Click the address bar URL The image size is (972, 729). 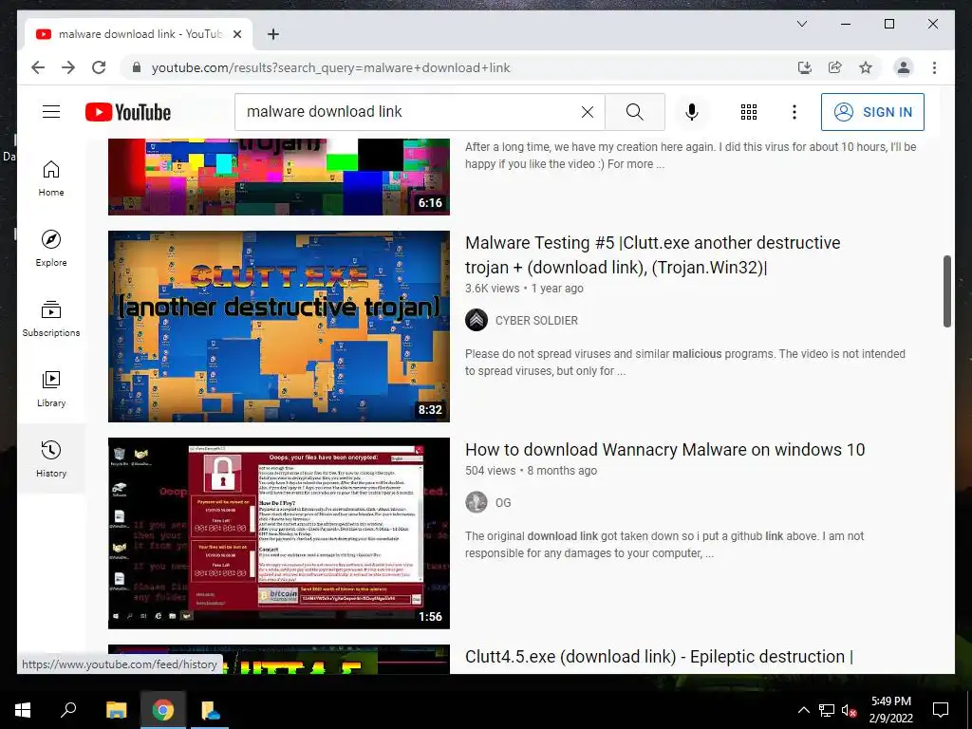[331, 67]
